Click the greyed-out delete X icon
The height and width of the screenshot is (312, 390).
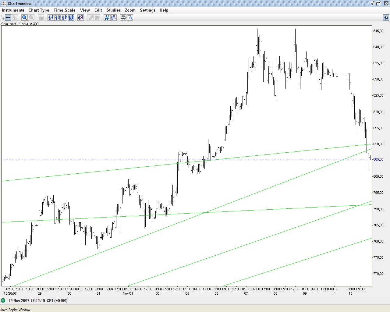click(97, 18)
